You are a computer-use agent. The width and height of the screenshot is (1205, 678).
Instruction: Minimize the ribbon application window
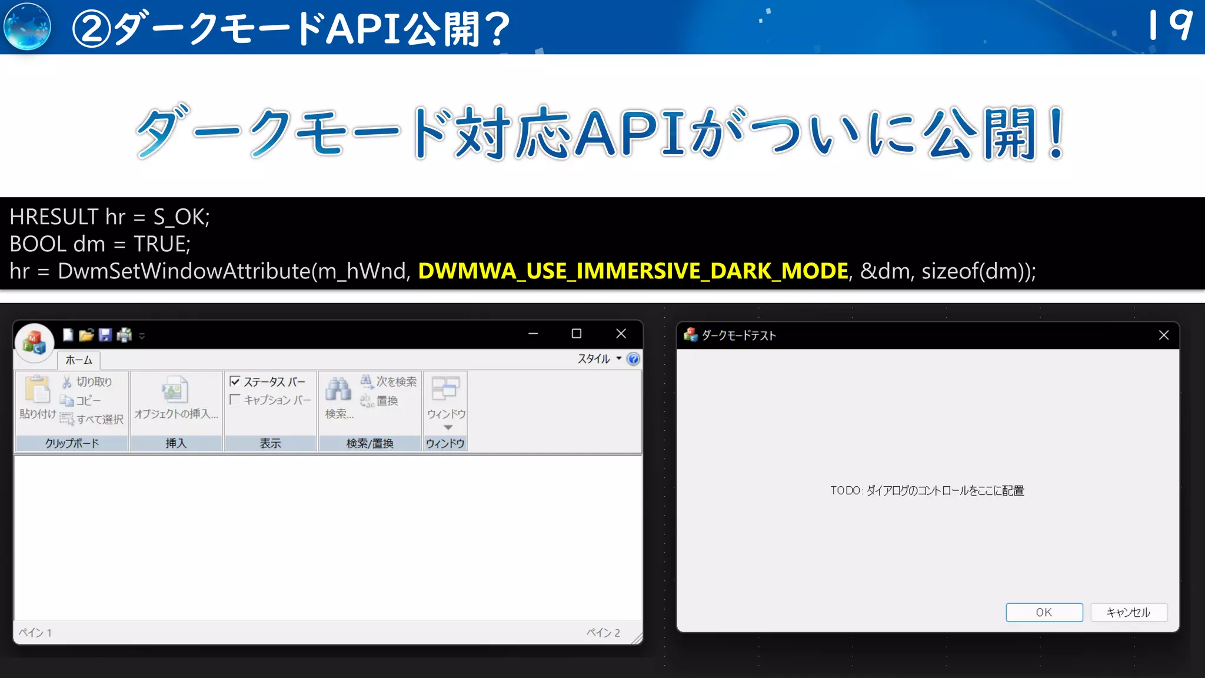tap(533, 334)
